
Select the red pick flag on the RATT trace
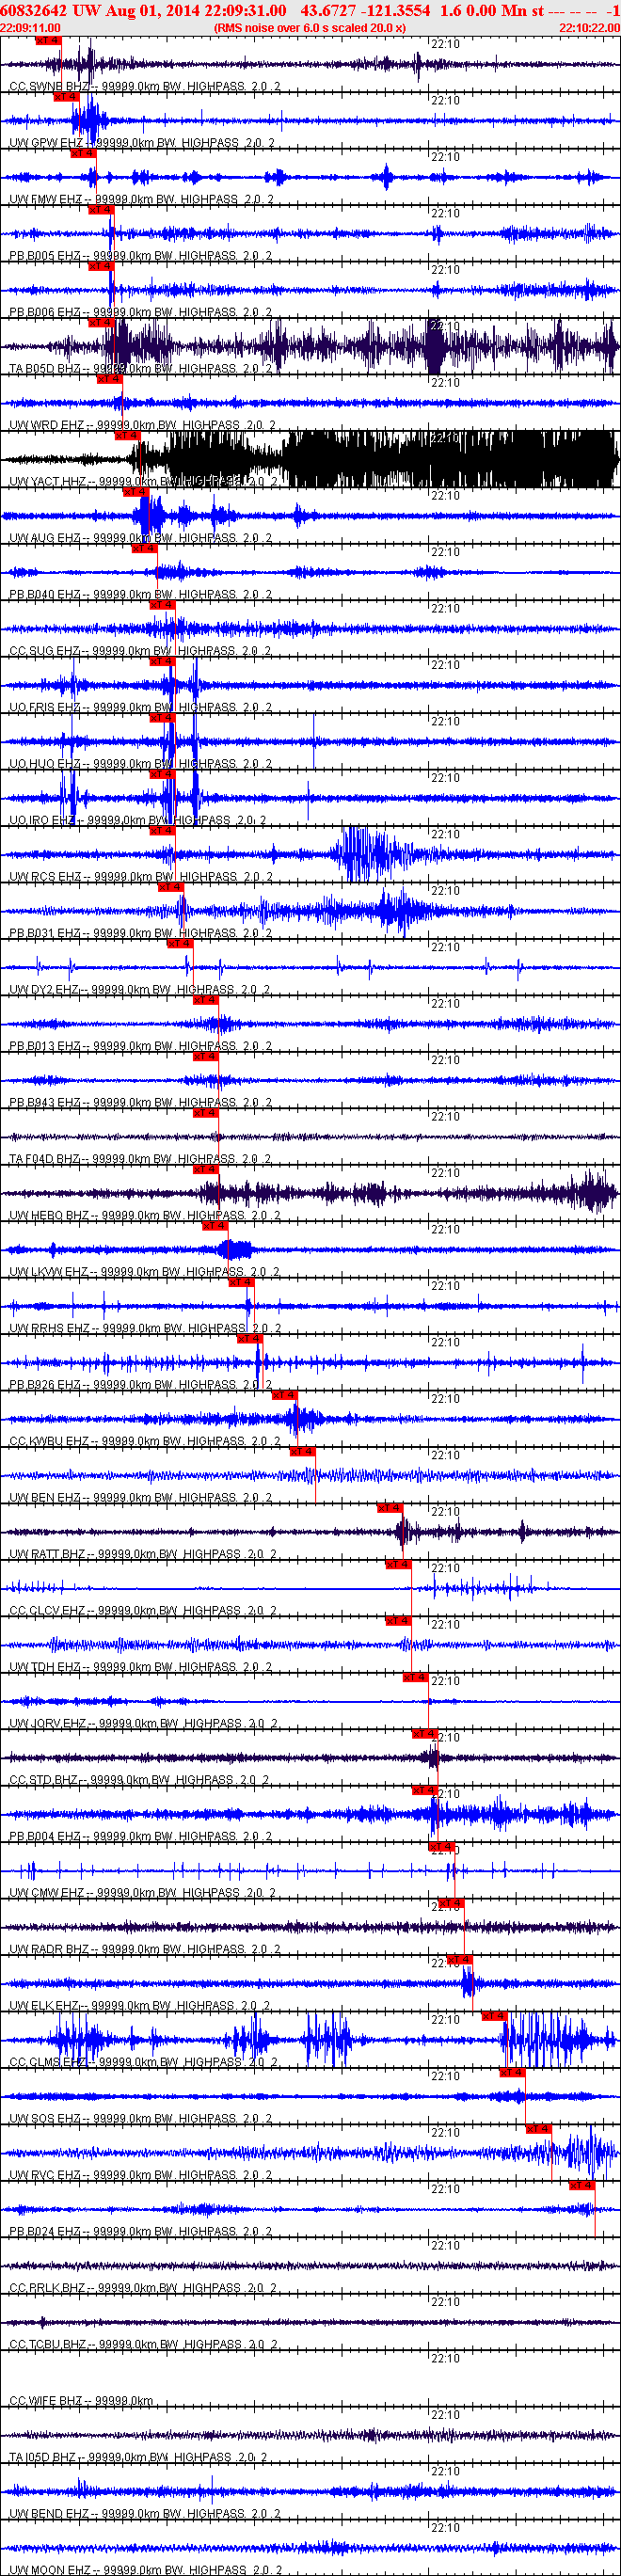(390, 1508)
